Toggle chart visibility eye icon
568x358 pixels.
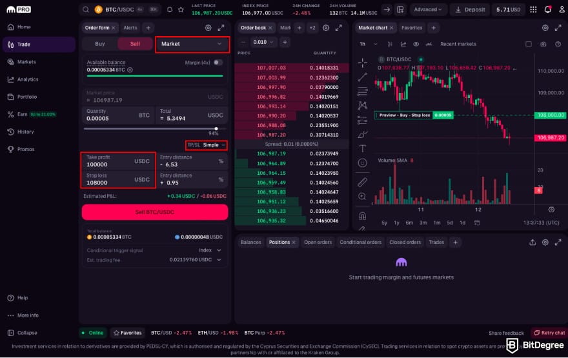(416, 44)
